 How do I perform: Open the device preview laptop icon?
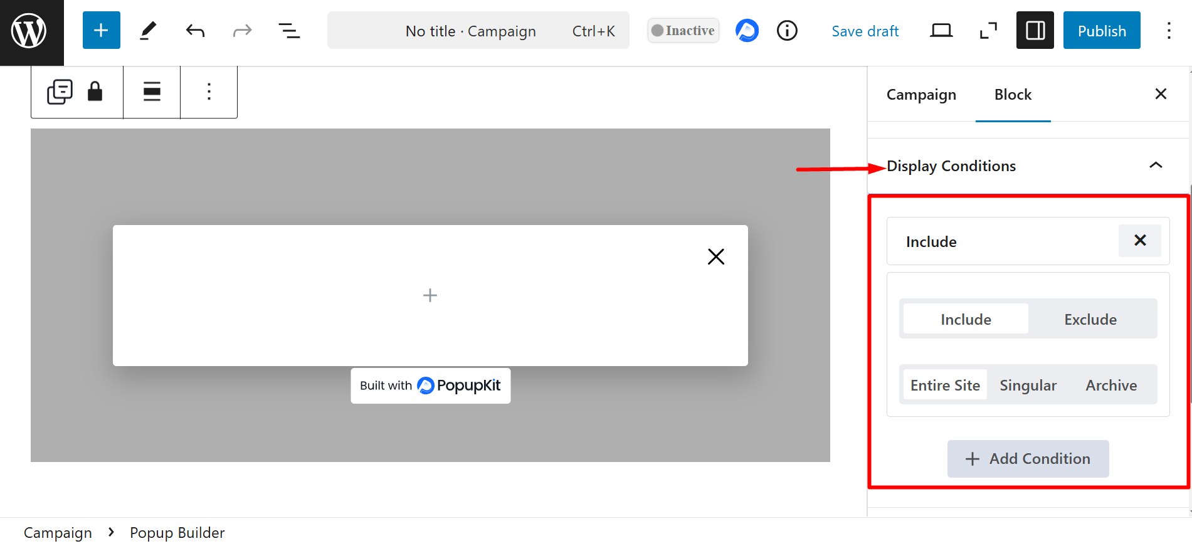pos(941,31)
